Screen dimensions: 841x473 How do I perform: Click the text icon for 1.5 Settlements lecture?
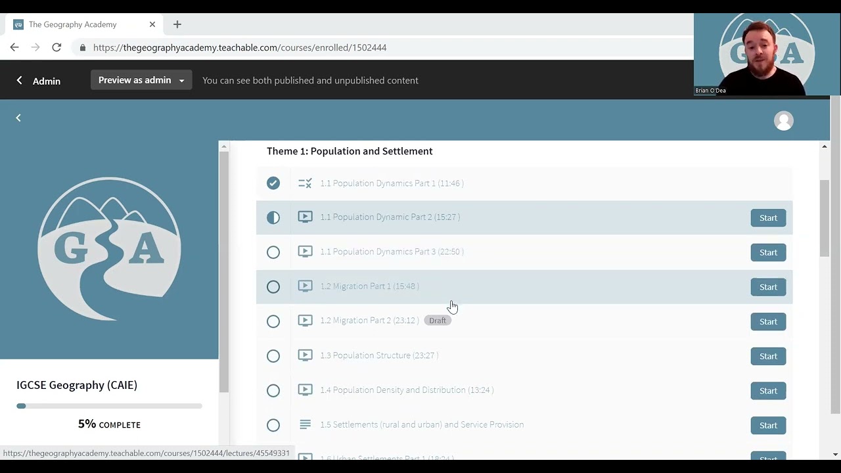point(305,424)
